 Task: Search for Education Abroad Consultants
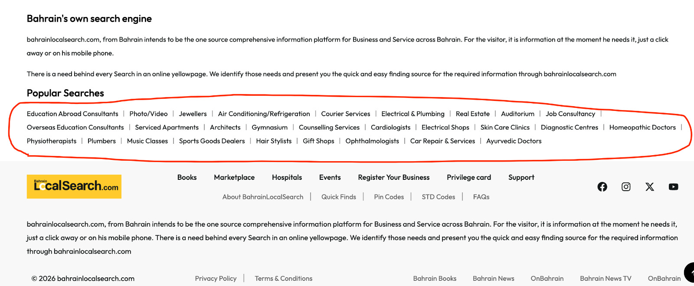point(72,114)
